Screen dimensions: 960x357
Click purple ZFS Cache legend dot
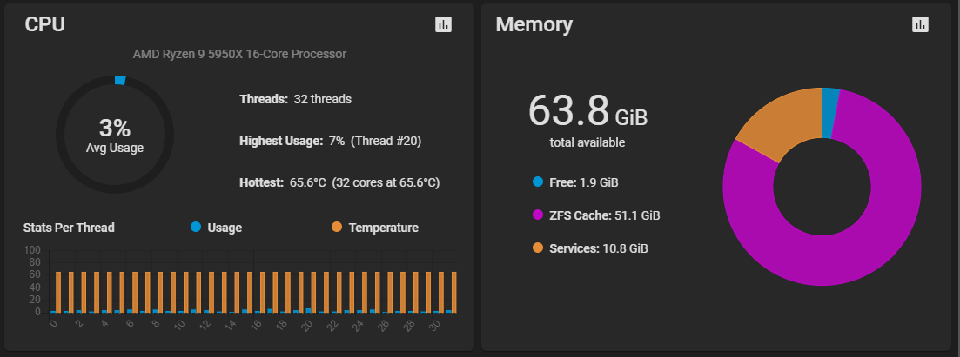coord(537,215)
